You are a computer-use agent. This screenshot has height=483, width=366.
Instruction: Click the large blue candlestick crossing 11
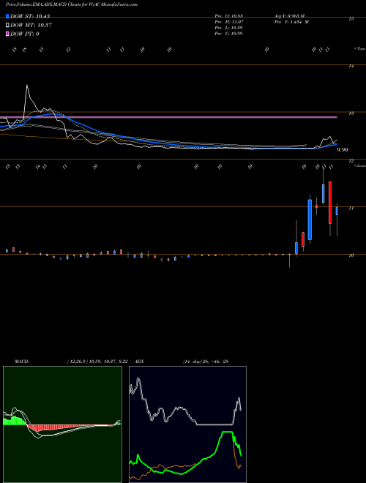pos(310,220)
